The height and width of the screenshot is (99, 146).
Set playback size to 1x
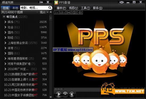pos(57,13)
